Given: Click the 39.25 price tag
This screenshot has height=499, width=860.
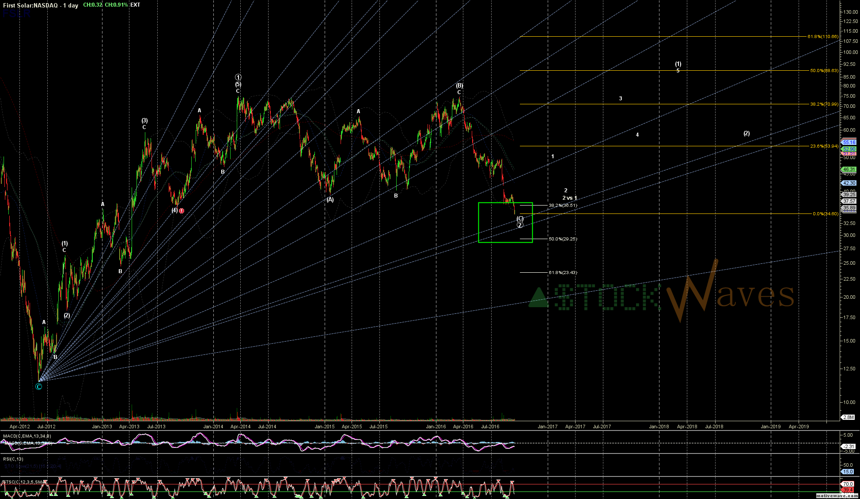Looking at the screenshot, I should 849,194.
